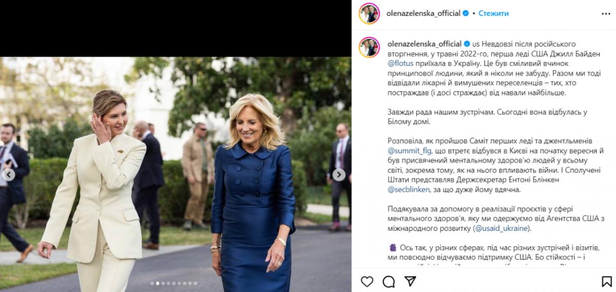Image resolution: width=616 pixels, height=292 pixels.
Task: Open olenazelenska_official username in the caption
Action: [423, 44]
